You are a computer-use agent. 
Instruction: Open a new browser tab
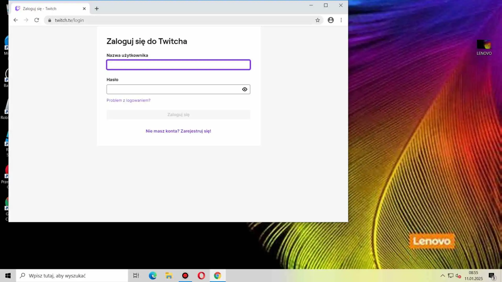point(96,9)
